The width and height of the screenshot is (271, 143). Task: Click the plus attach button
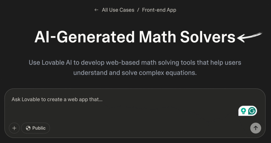14,128
